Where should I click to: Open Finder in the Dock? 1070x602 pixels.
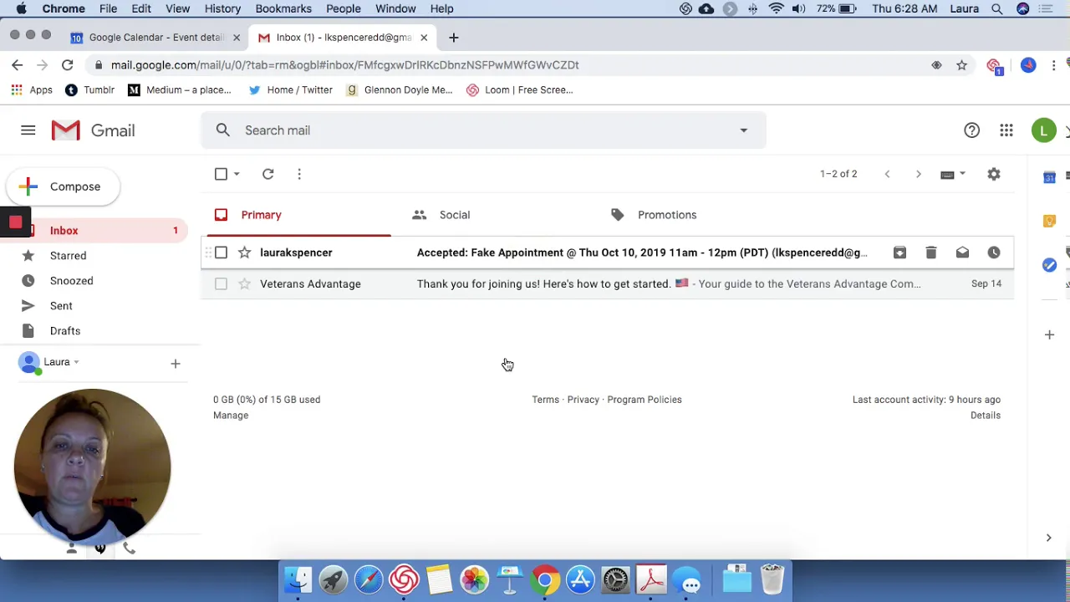[x=298, y=580]
